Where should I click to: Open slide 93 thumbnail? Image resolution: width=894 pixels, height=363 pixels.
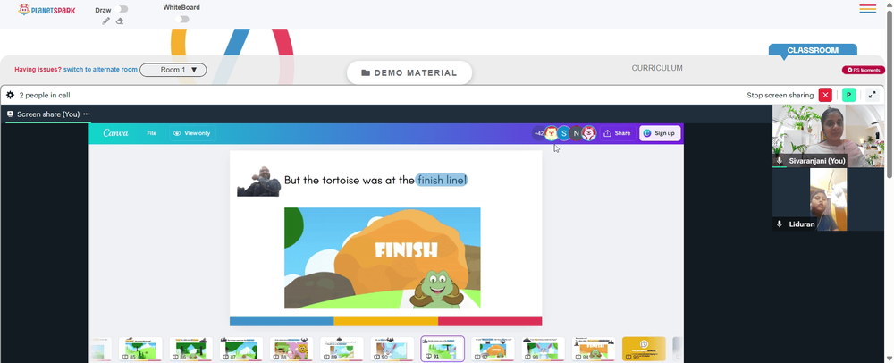pos(544,349)
